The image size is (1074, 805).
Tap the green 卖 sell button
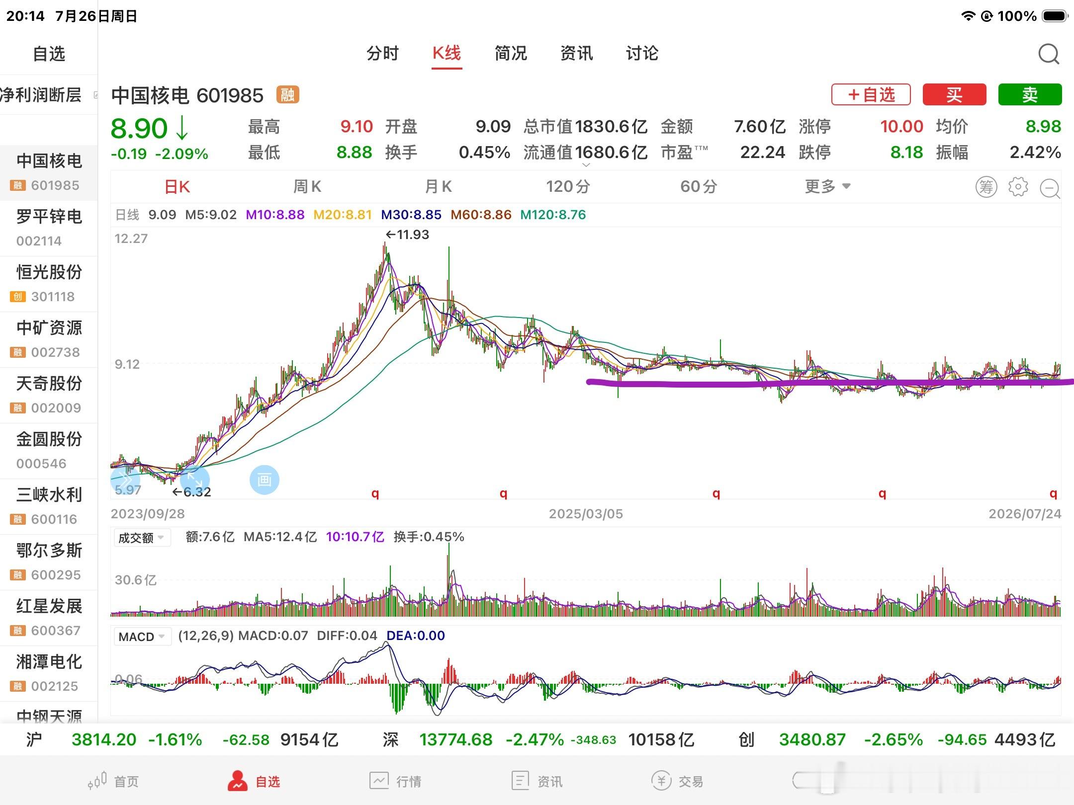click(x=1030, y=94)
